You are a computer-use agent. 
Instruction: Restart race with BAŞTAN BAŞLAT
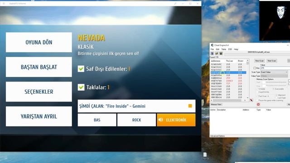[x=39, y=67]
